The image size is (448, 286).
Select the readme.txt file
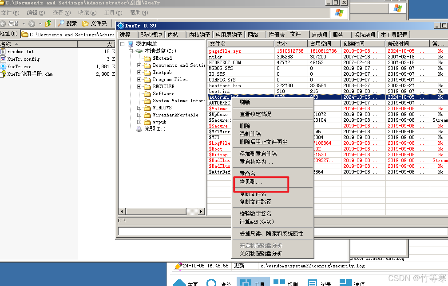[x=20, y=52]
